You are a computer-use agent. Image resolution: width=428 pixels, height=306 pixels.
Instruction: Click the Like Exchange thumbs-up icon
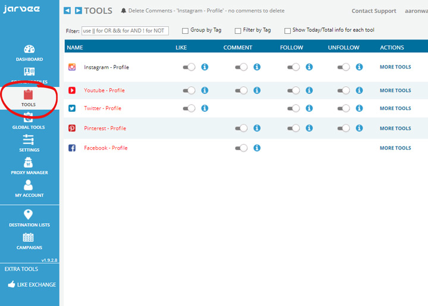tap(11, 284)
